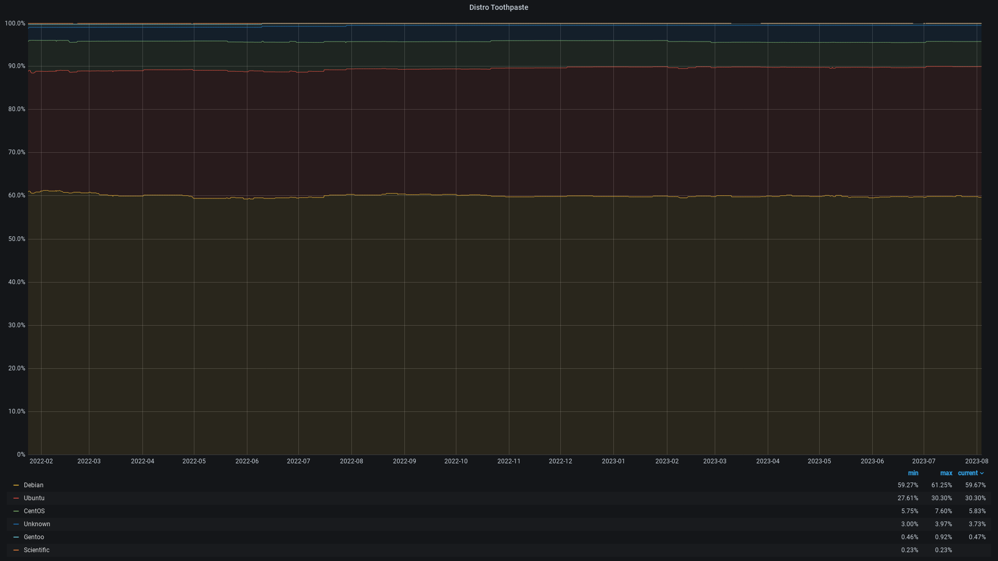Click Unknown current value 3.73%

[977, 524]
